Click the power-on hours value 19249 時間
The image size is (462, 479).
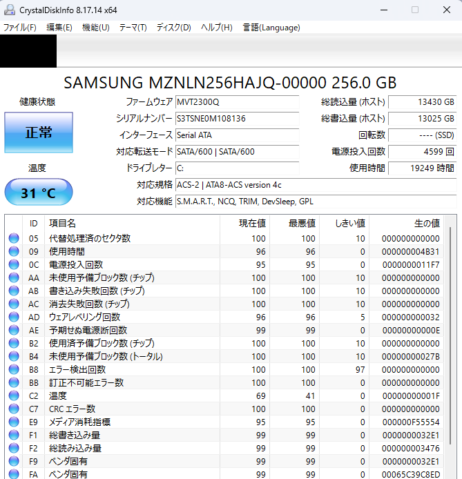click(422, 168)
